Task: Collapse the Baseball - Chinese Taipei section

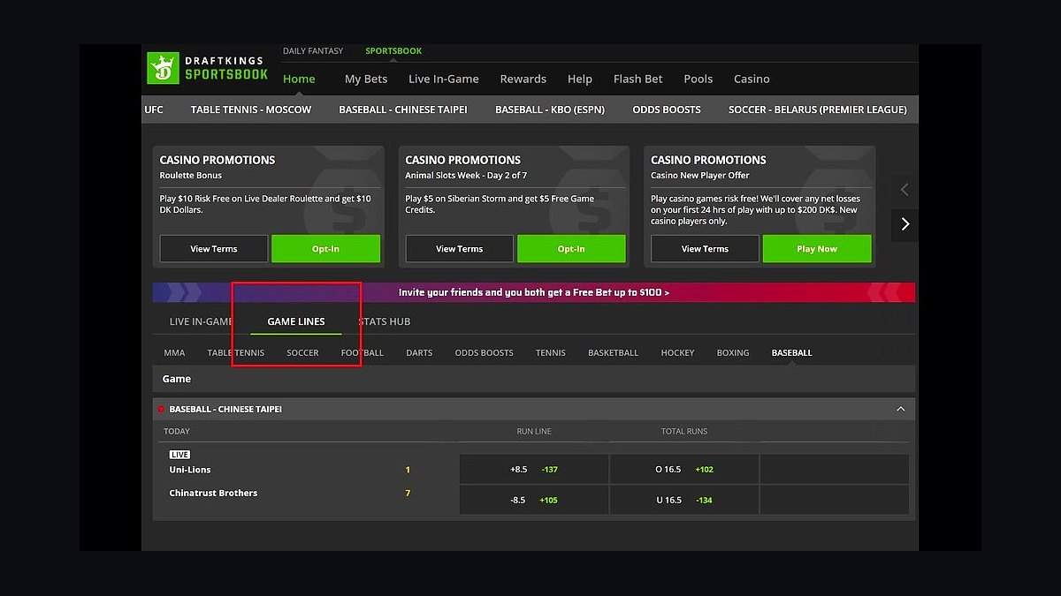Action: click(x=900, y=409)
